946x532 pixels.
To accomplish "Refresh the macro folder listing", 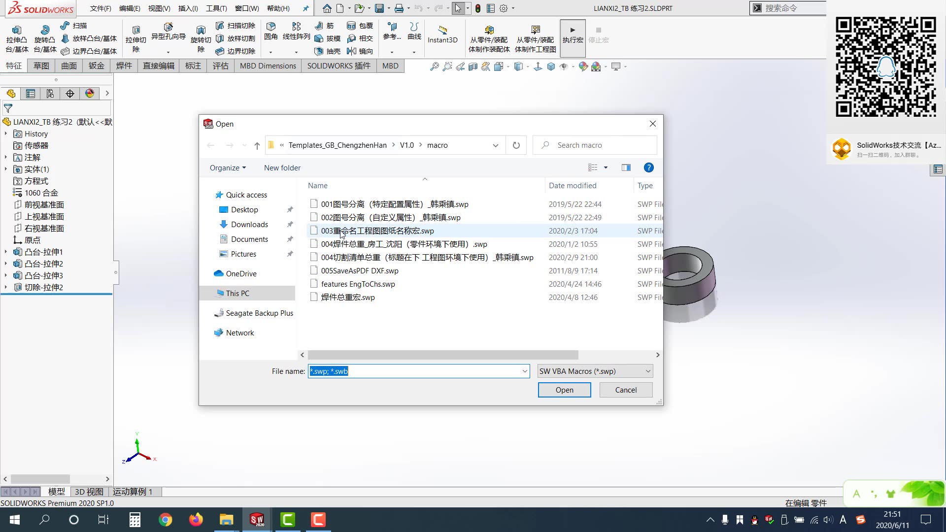I will [516, 145].
